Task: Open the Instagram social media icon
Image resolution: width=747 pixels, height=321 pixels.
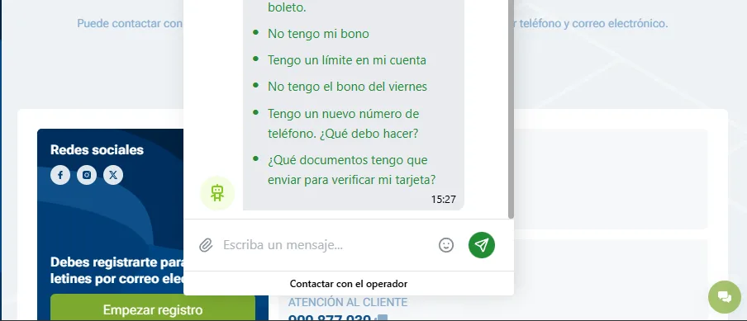Action: point(87,175)
